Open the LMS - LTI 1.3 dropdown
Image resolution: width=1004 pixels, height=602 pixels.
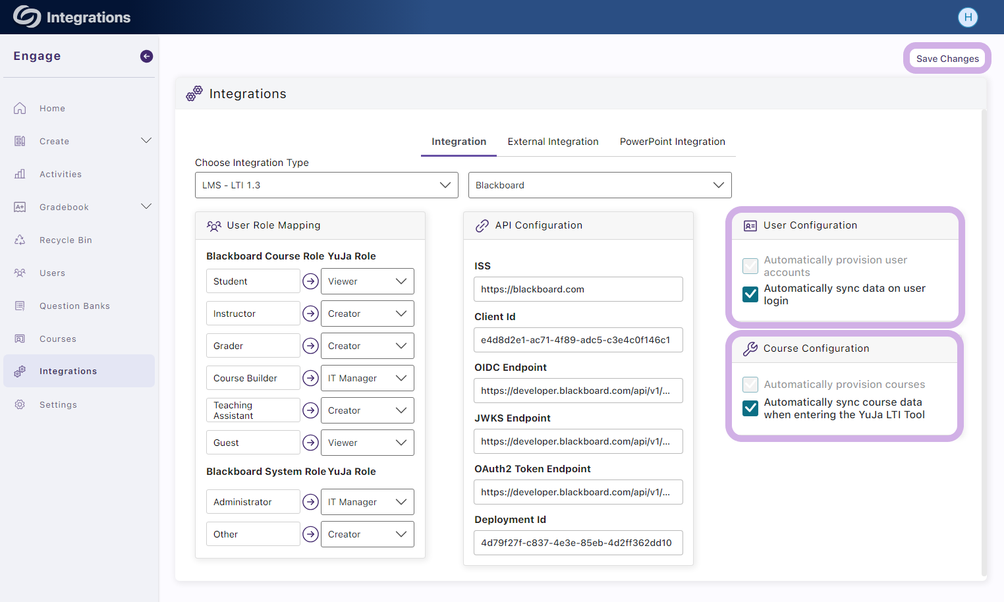coord(326,185)
